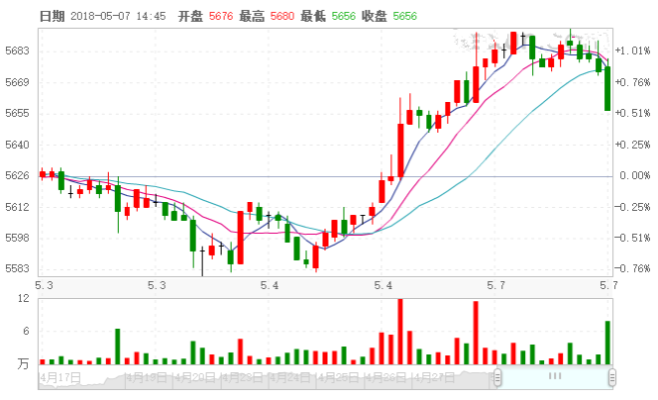658x400 pixels.
Task: Click the rightmost green volume bar
Action: click(x=607, y=343)
